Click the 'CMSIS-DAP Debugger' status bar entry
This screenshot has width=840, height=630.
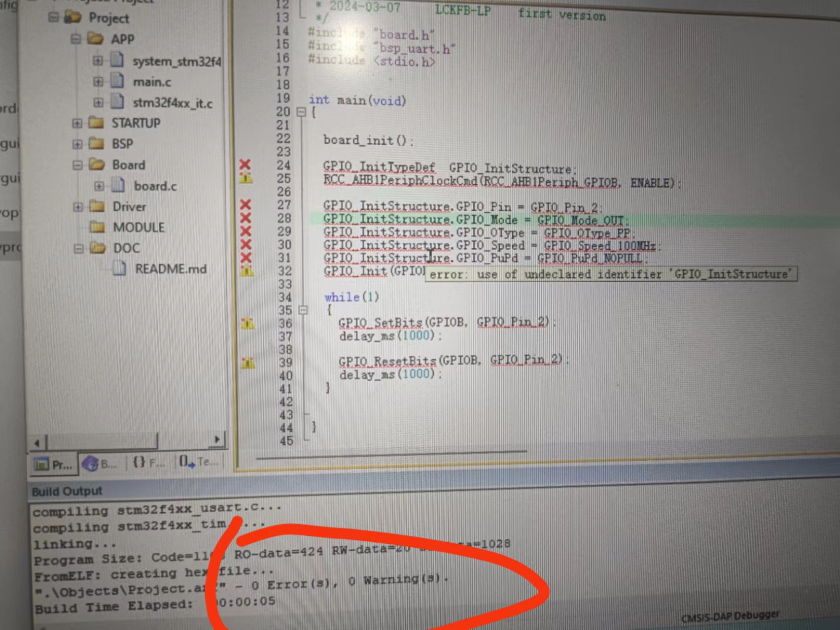coord(731,616)
